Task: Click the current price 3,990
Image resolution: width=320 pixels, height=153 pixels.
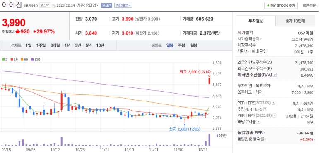Action: pos(14,23)
